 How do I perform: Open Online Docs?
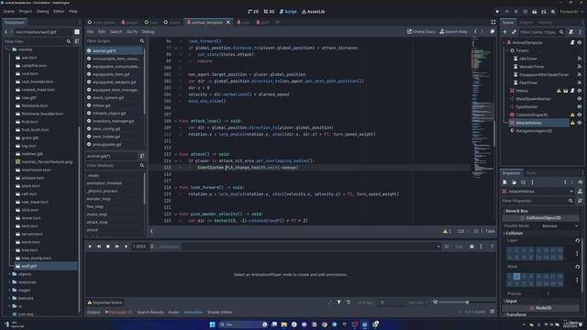click(x=421, y=32)
